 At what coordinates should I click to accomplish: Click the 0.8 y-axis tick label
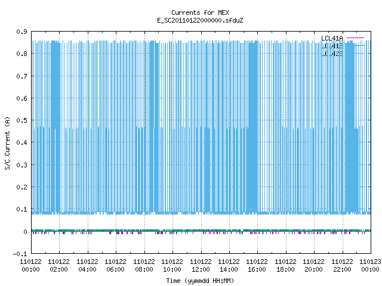(x=21, y=54)
